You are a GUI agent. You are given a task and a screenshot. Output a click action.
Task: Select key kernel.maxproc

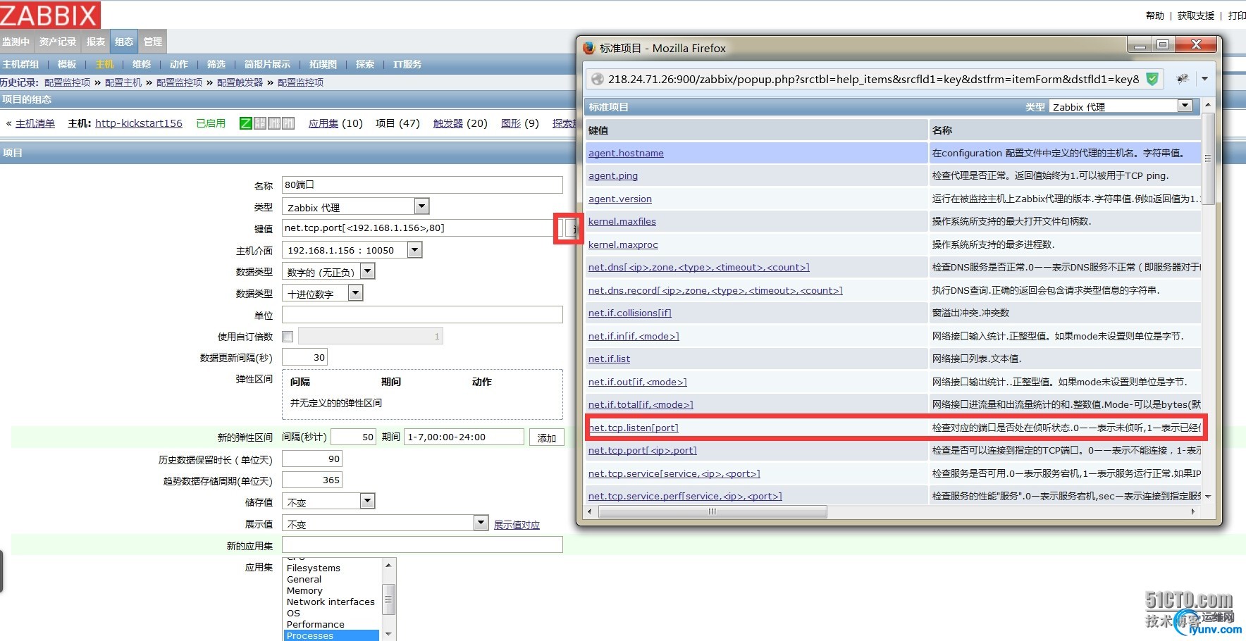pos(623,244)
